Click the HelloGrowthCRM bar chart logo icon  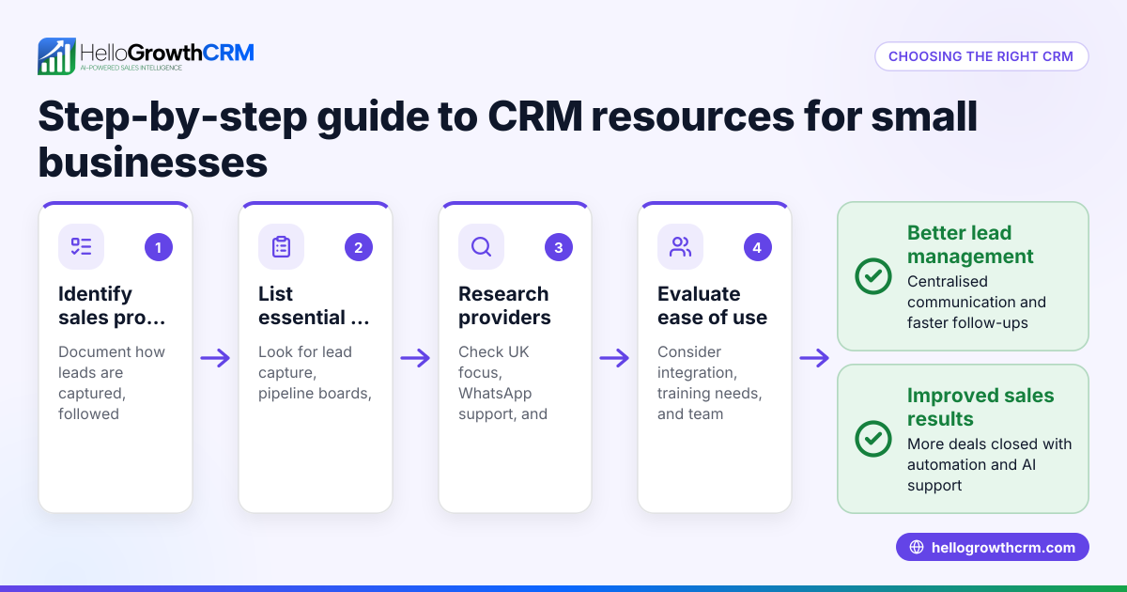[x=56, y=56]
